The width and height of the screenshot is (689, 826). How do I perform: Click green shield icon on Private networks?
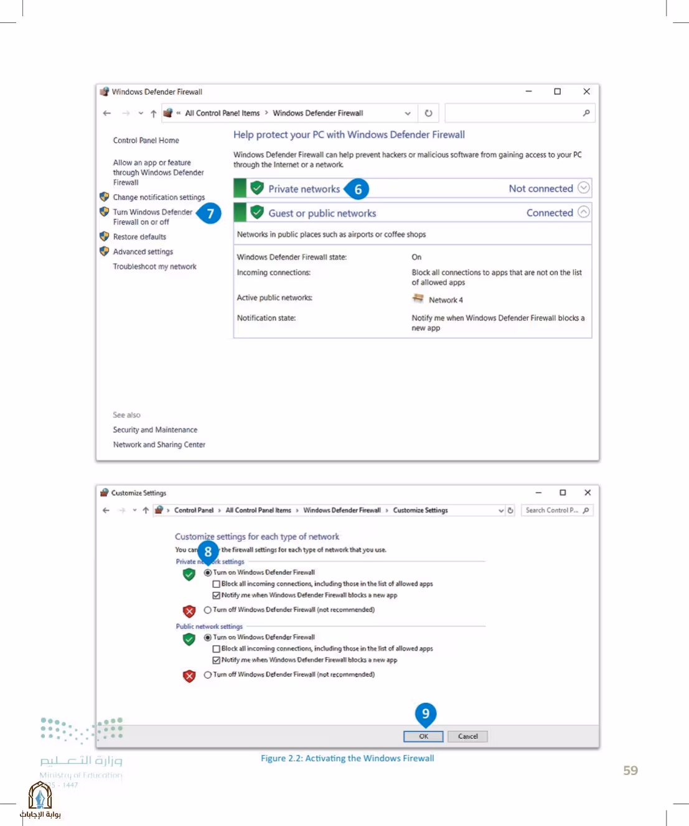pyautogui.click(x=257, y=188)
